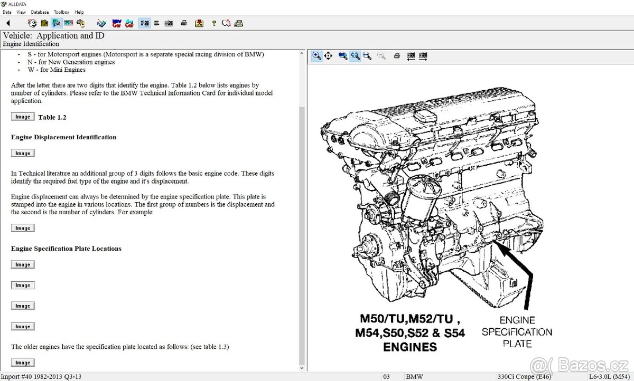This screenshot has width=634, height=381.
Task: Select the zoom-in magnifier in image viewer
Action: point(316,55)
